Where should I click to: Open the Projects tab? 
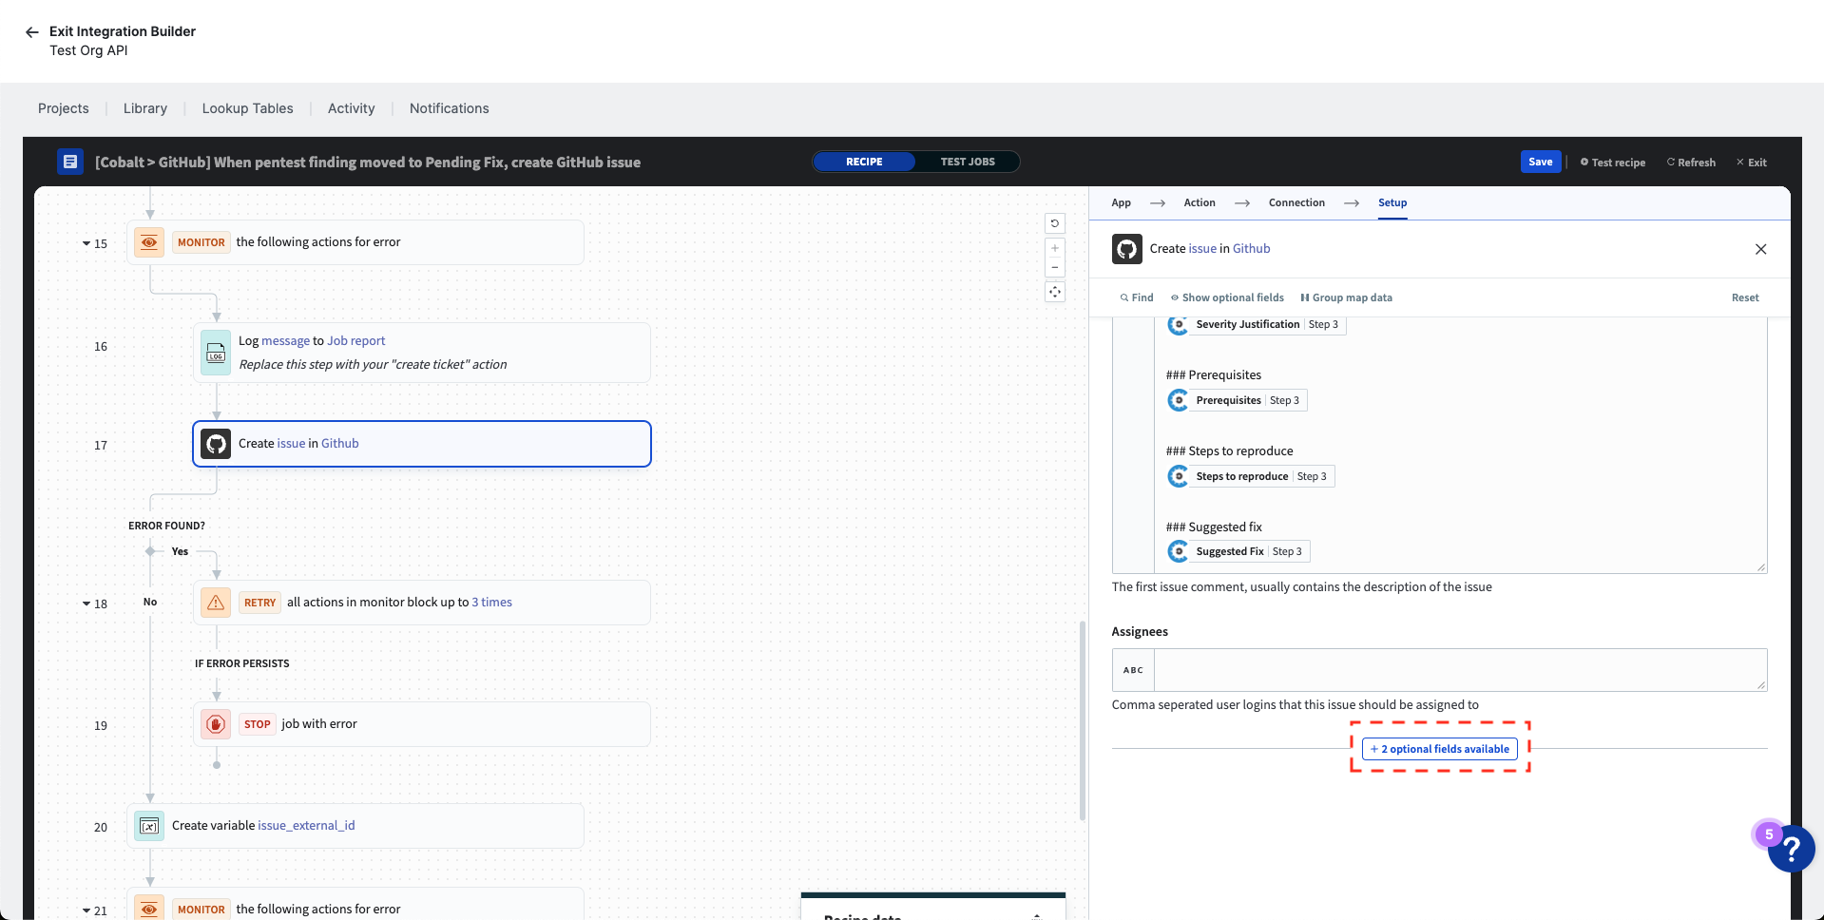64,108
